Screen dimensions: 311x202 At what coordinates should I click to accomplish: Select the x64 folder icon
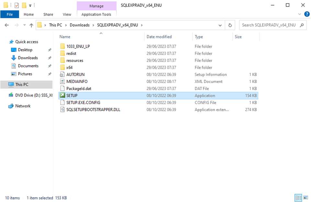pos(62,67)
